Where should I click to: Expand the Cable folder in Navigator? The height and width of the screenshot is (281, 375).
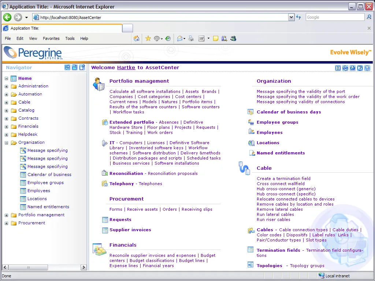pos(7,102)
